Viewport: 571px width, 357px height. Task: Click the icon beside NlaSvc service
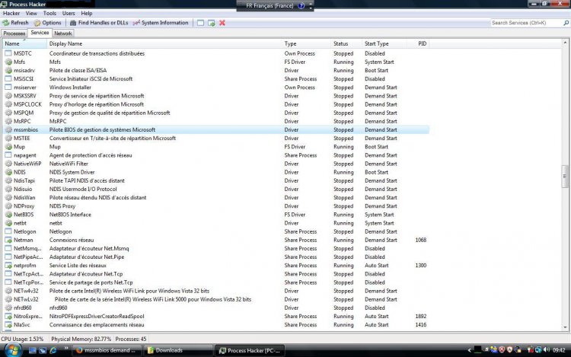8,325
